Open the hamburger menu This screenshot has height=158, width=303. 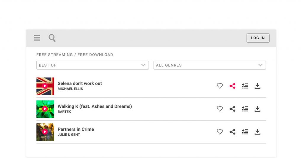point(37,38)
